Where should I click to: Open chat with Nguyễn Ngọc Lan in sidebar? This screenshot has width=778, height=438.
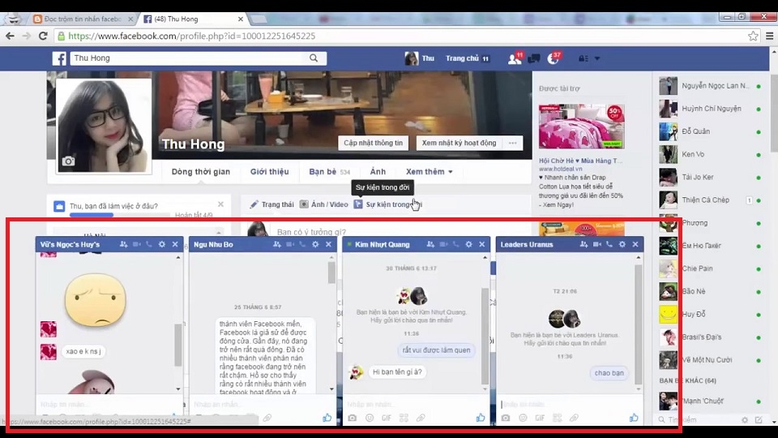(711, 86)
